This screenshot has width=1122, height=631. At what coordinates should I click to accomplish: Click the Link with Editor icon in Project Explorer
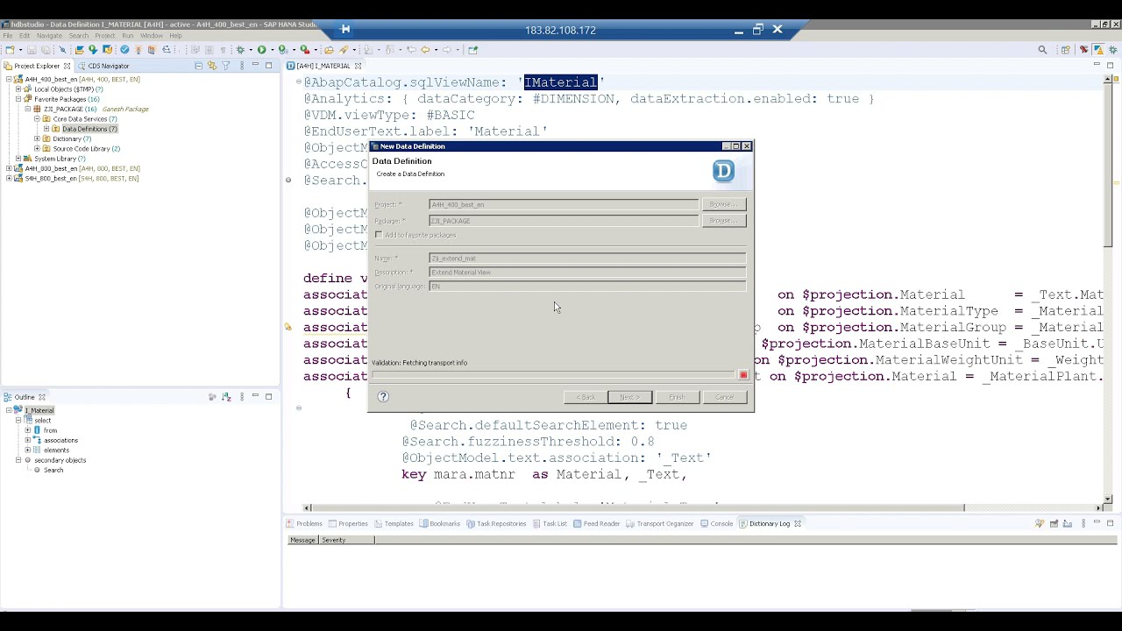(x=212, y=66)
